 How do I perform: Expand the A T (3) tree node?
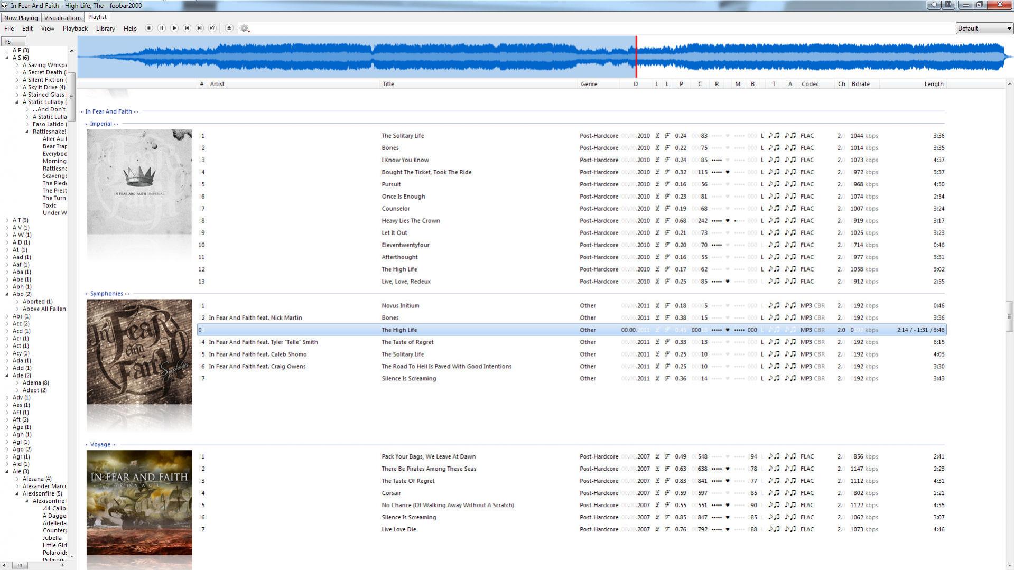7,220
